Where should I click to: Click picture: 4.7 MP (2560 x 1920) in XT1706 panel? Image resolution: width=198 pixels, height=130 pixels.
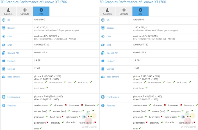point(48,96)
